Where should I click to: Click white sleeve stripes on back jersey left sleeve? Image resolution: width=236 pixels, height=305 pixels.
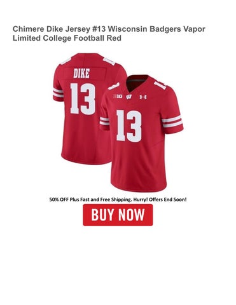[x=58, y=93]
